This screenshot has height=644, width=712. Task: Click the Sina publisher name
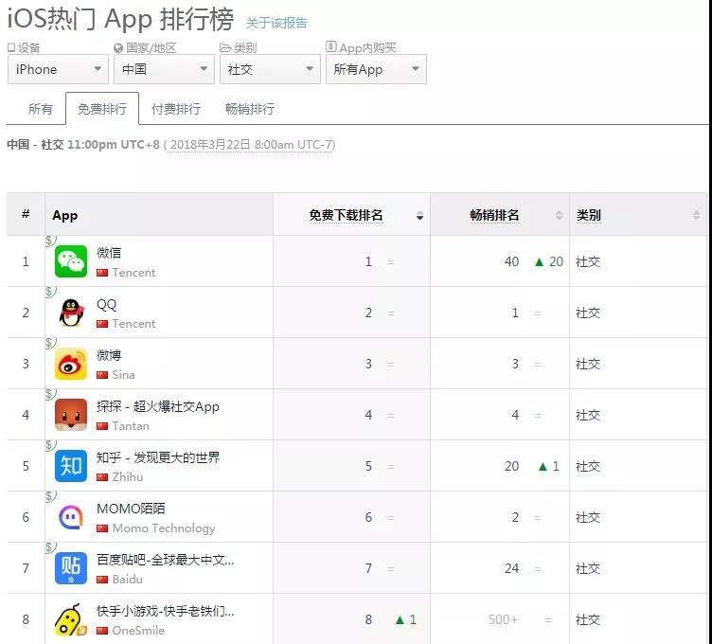123,375
